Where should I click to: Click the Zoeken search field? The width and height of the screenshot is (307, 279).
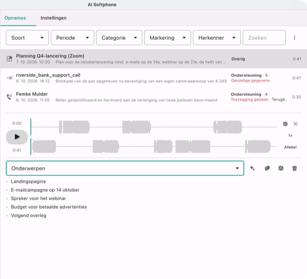point(264,37)
